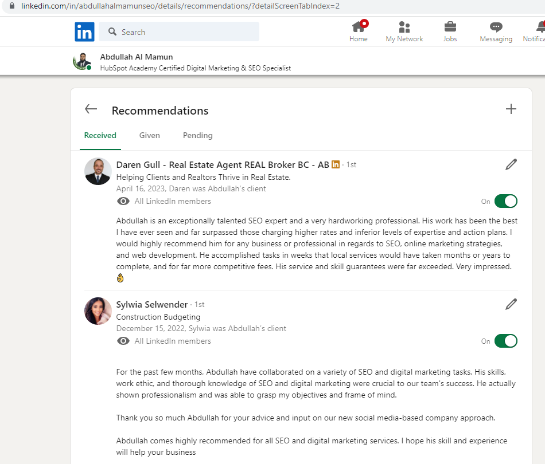Viewport: 545px width, 464px height.
Task: Open the Notifications bell icon
Action: [x=541, y=27]
